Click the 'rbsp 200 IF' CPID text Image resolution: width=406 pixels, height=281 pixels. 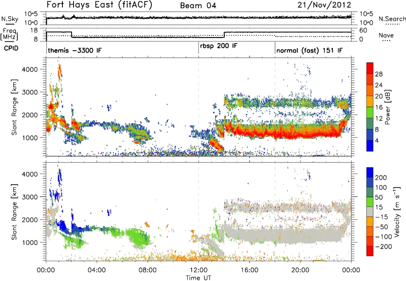(x=219, y=46)
